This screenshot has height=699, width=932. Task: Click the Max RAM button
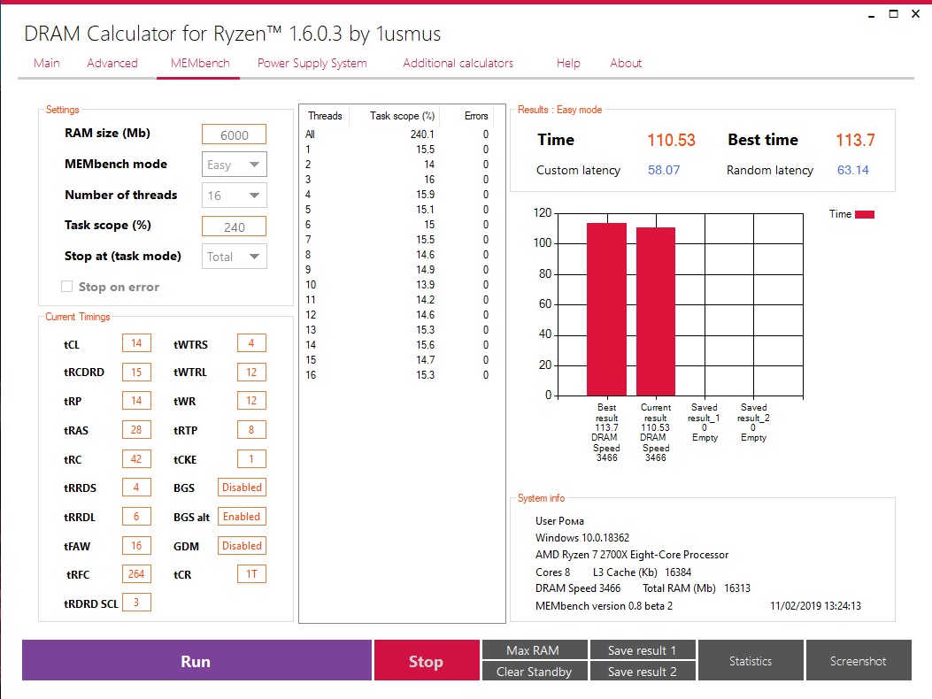[535, 649]
